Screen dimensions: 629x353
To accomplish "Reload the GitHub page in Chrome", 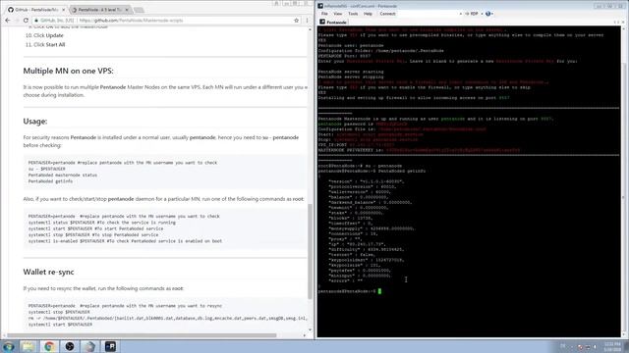I will (x=26, y=20).
